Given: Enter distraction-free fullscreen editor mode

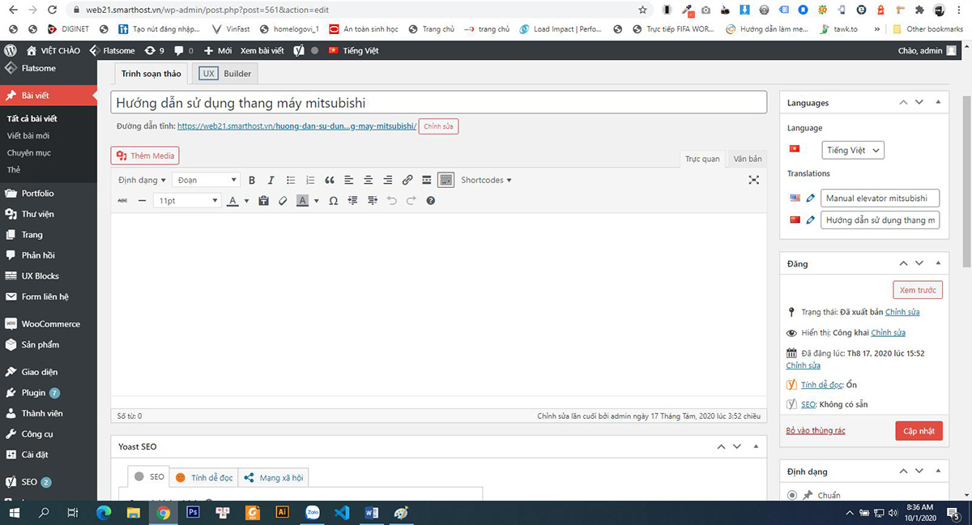Looking at the screenshot, I should pyautogui.click(x=754, y=180).
